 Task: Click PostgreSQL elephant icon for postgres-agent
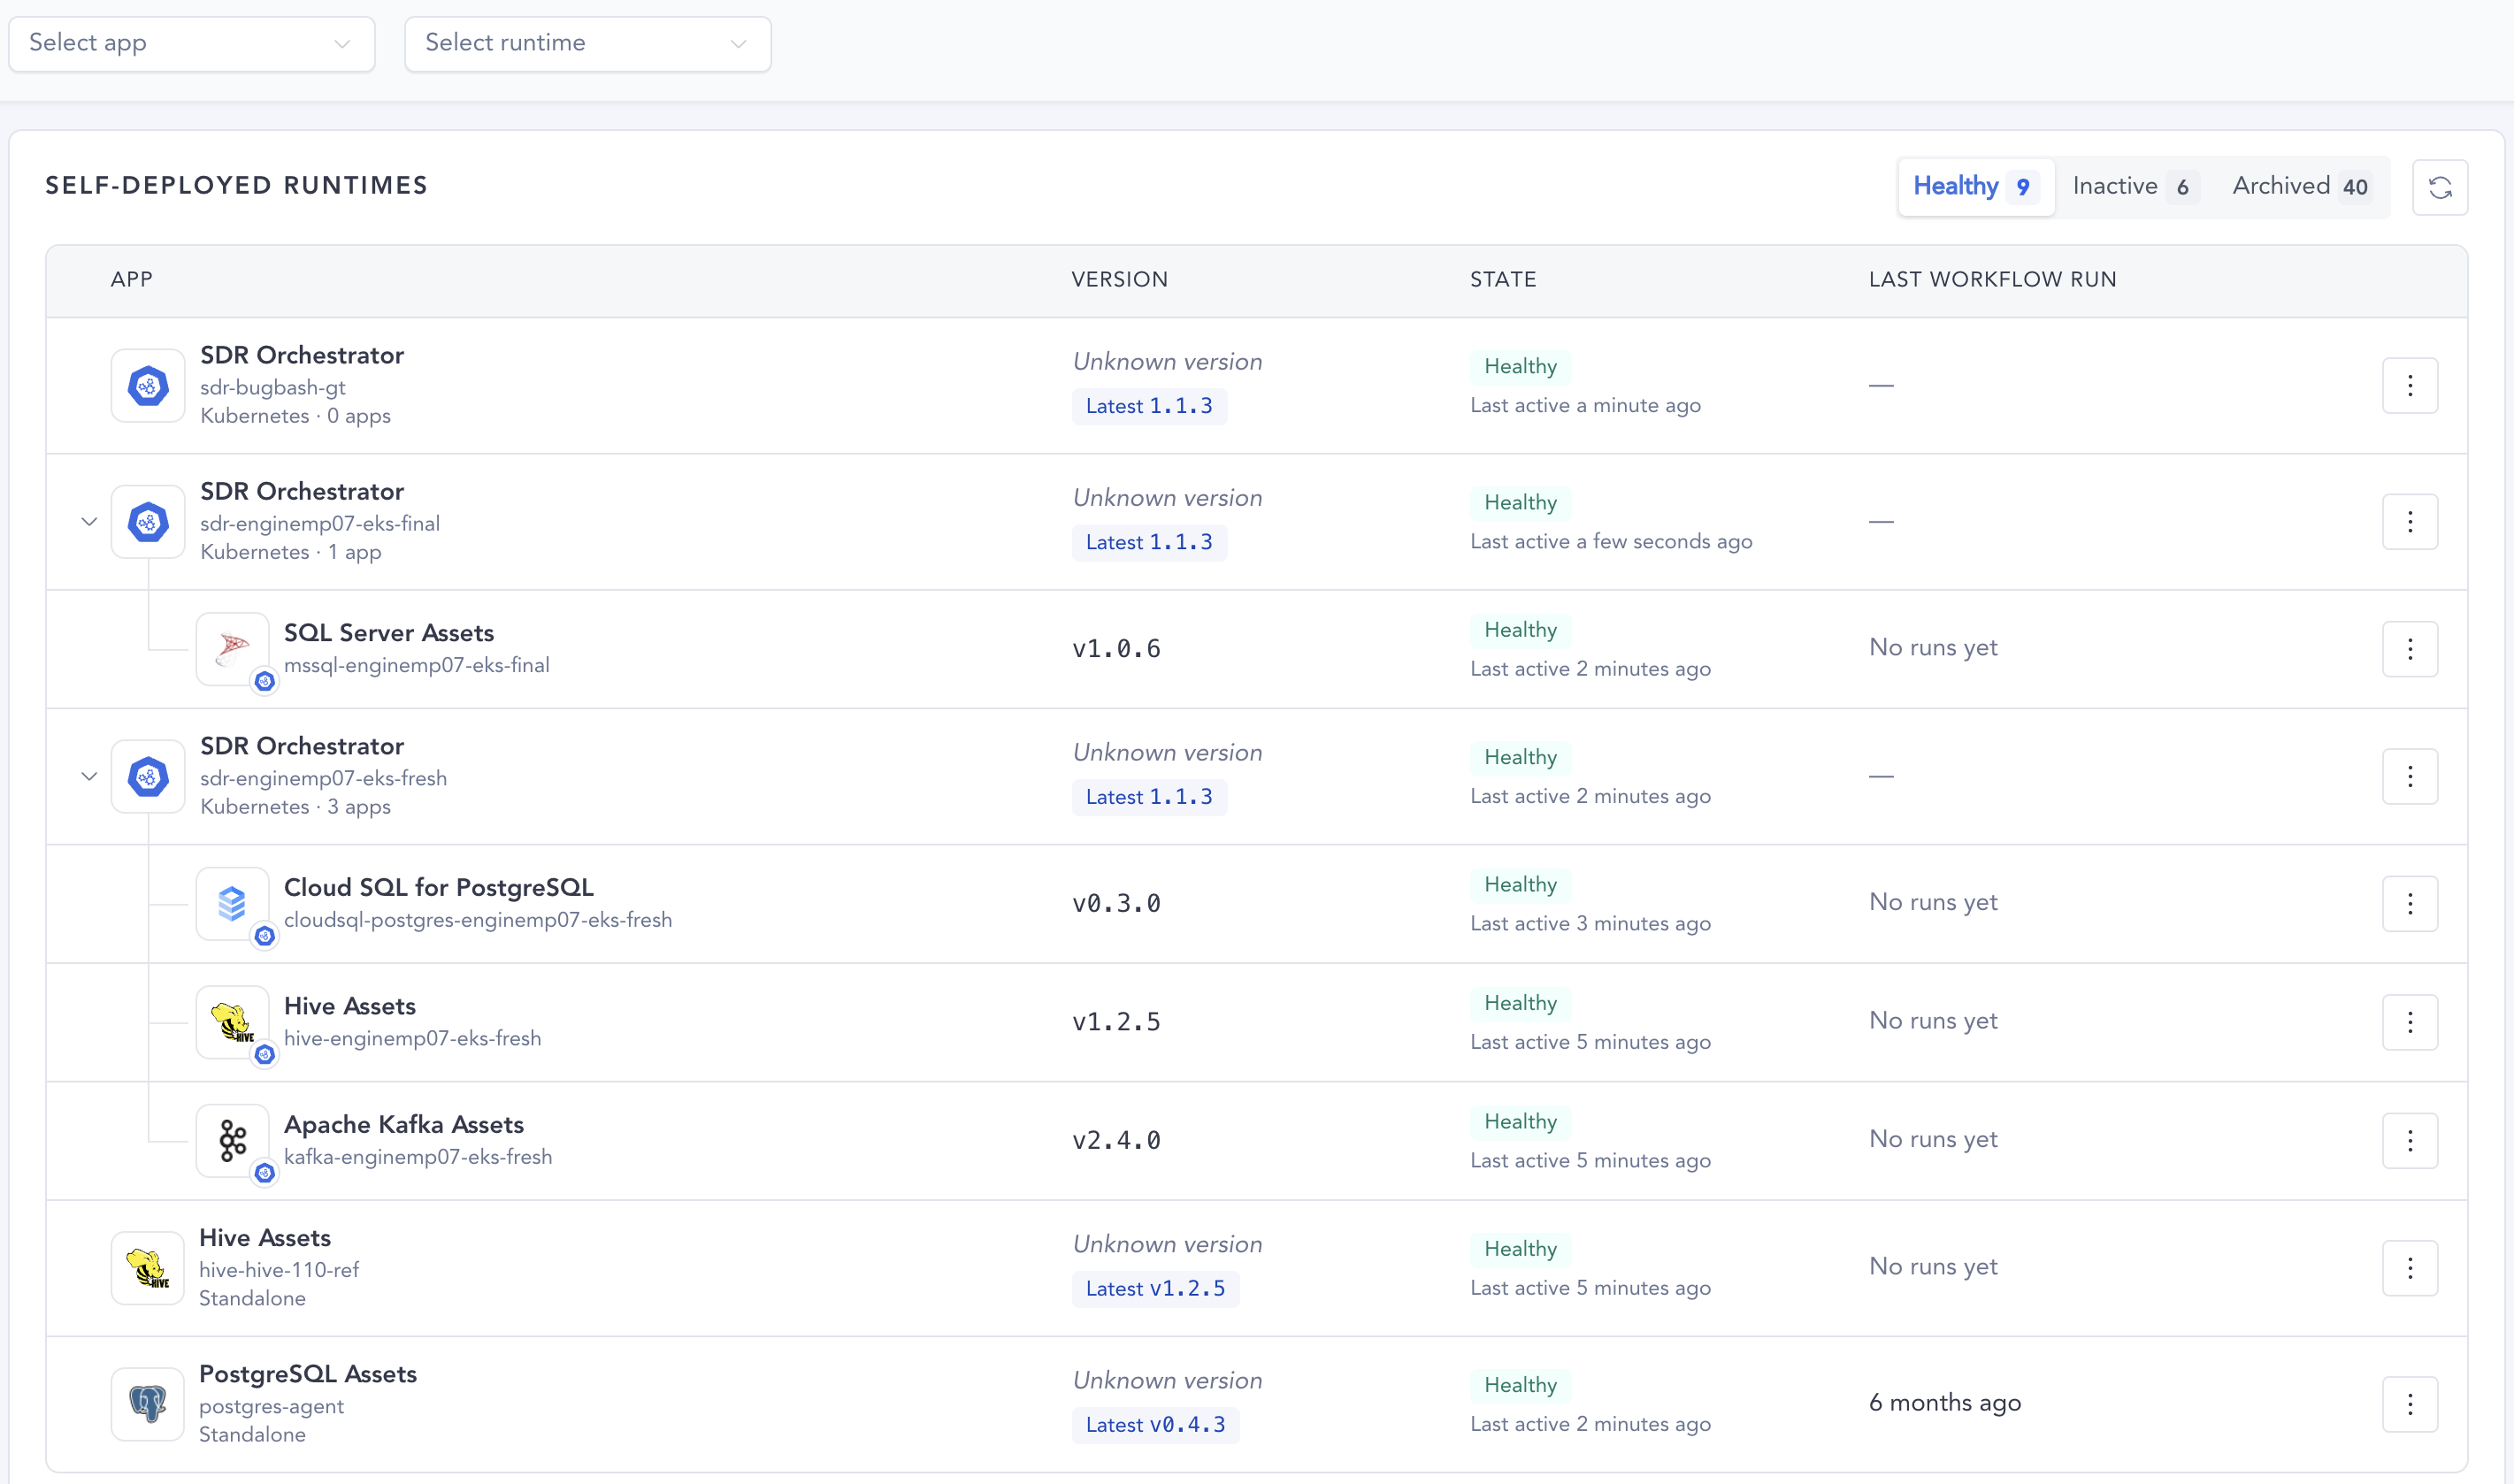[148, 1404]
